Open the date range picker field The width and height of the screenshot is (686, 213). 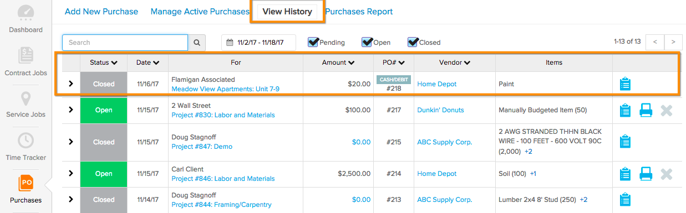258,43
